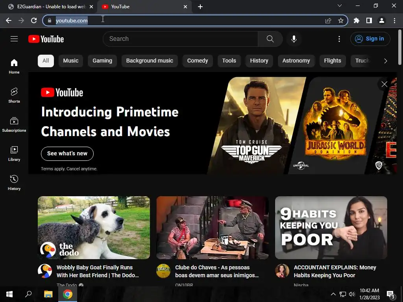Close the YouTube tab
The height and width of the screenshot is (302, 403).
(185, 7)
